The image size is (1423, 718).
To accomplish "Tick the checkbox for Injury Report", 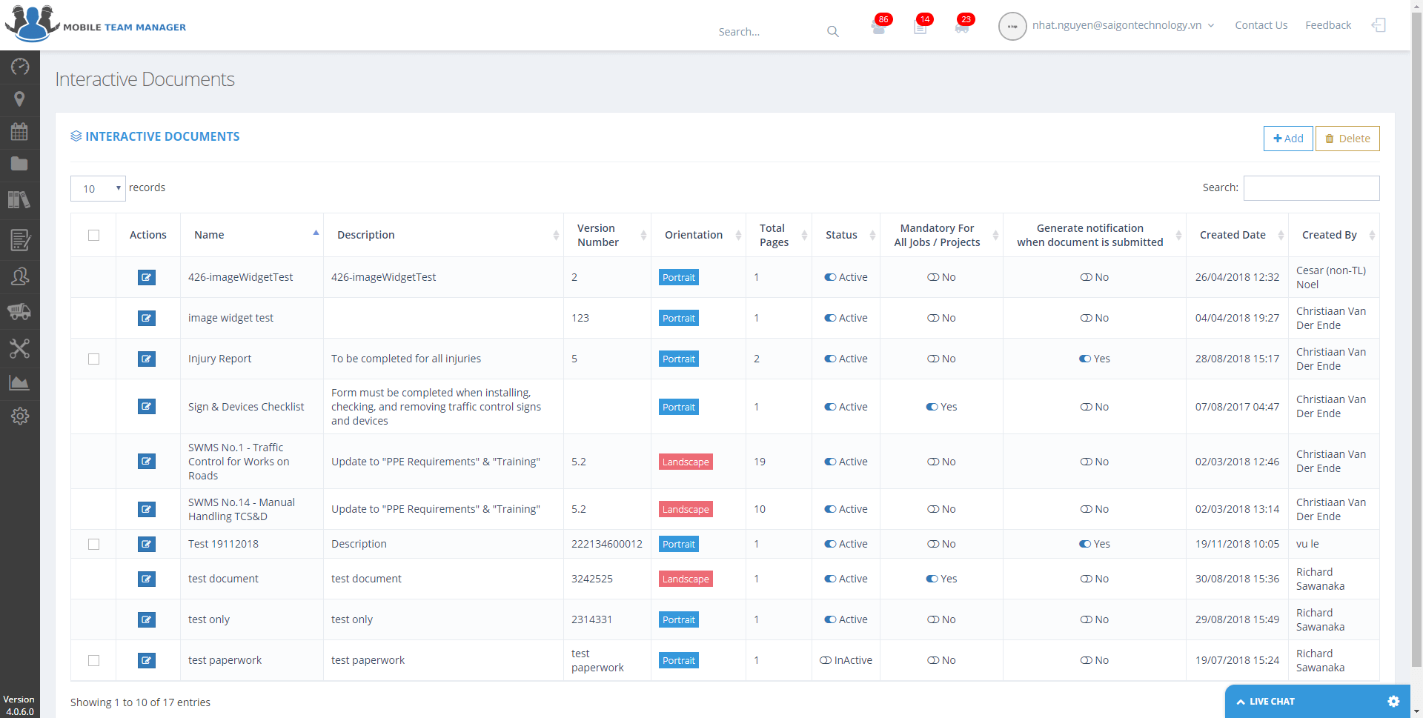I will (x=93, y=359).
